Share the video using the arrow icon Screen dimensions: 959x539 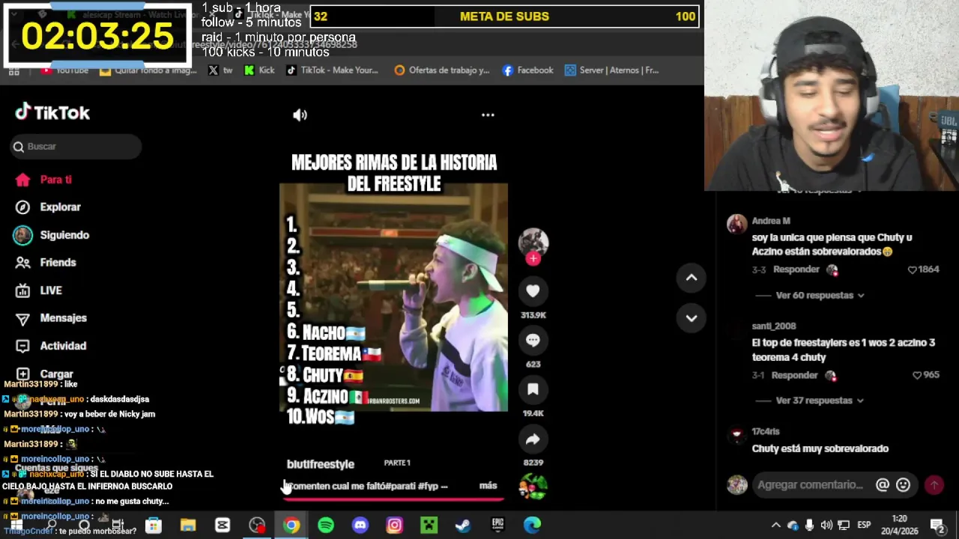pos(533,439)
